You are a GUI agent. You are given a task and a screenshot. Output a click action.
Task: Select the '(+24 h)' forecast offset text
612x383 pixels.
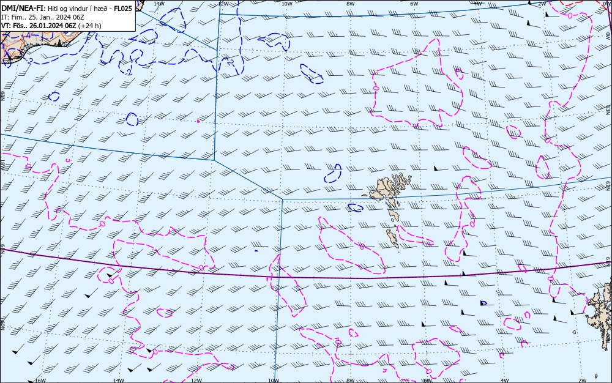point(90,26)
